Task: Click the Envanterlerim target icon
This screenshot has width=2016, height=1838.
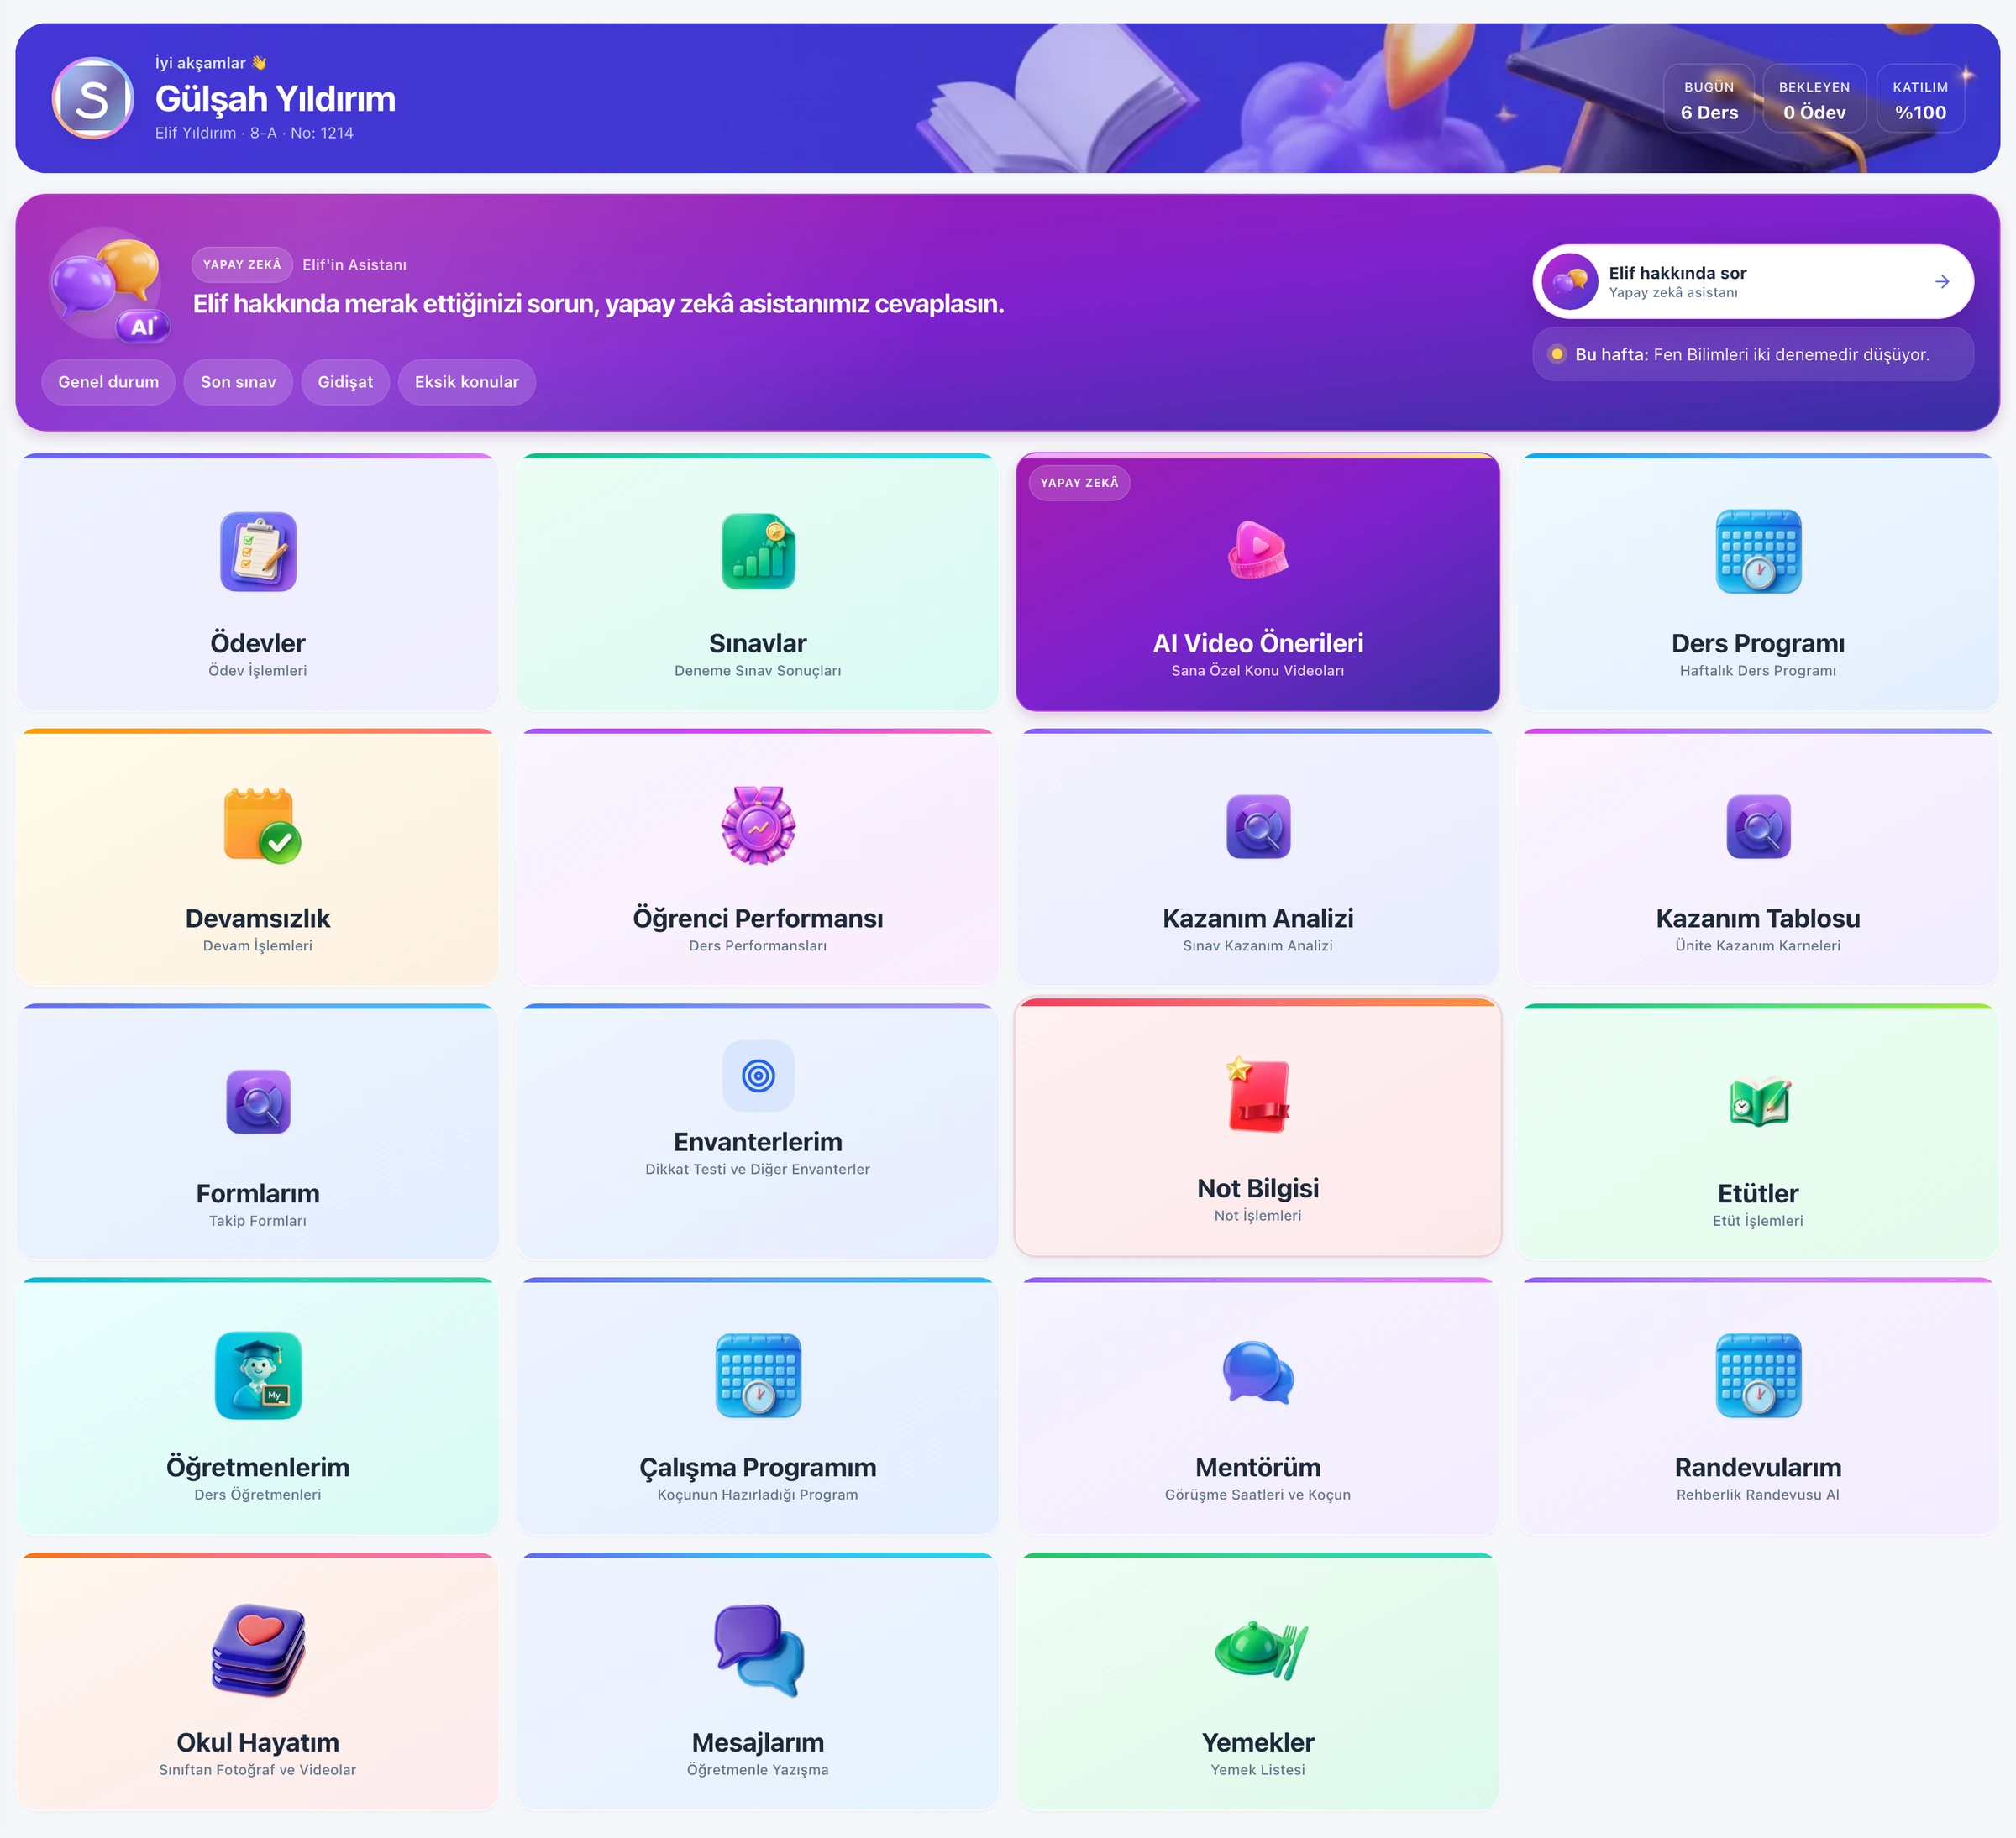Action: 758,1076
